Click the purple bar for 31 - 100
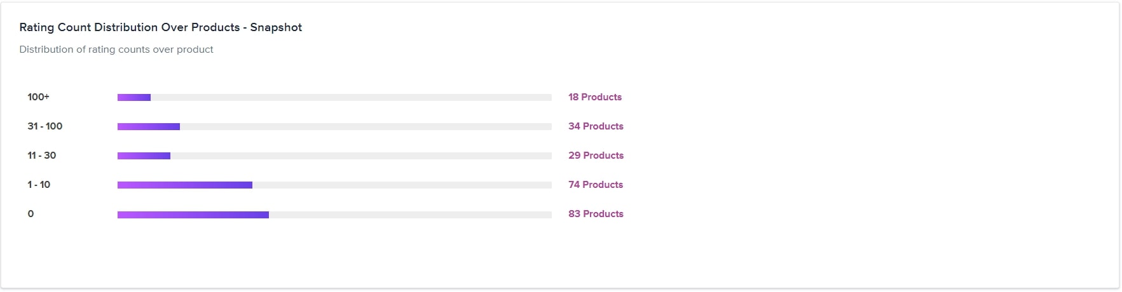 pos(149,127)
